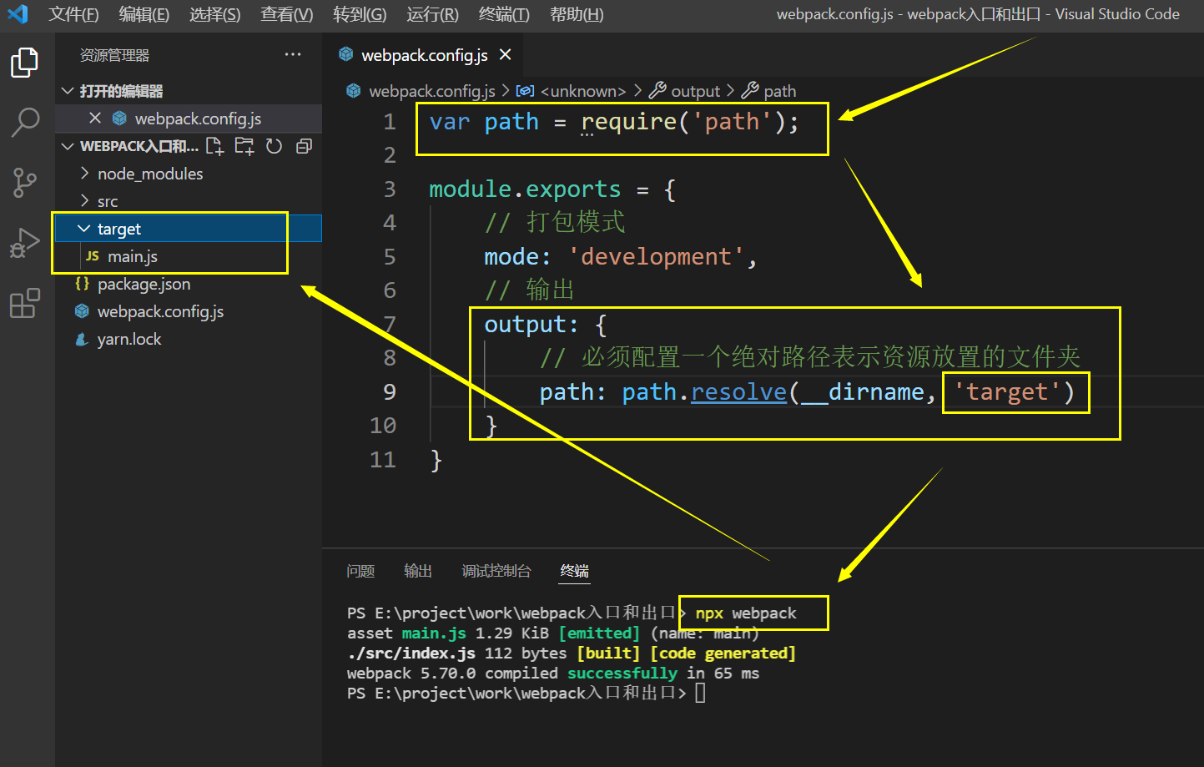Click the package.json braces file icon
The image size is (1204, 767).
coord(82,284)
